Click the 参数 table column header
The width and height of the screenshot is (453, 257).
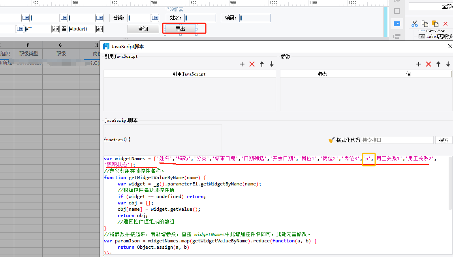click(323, 74)
